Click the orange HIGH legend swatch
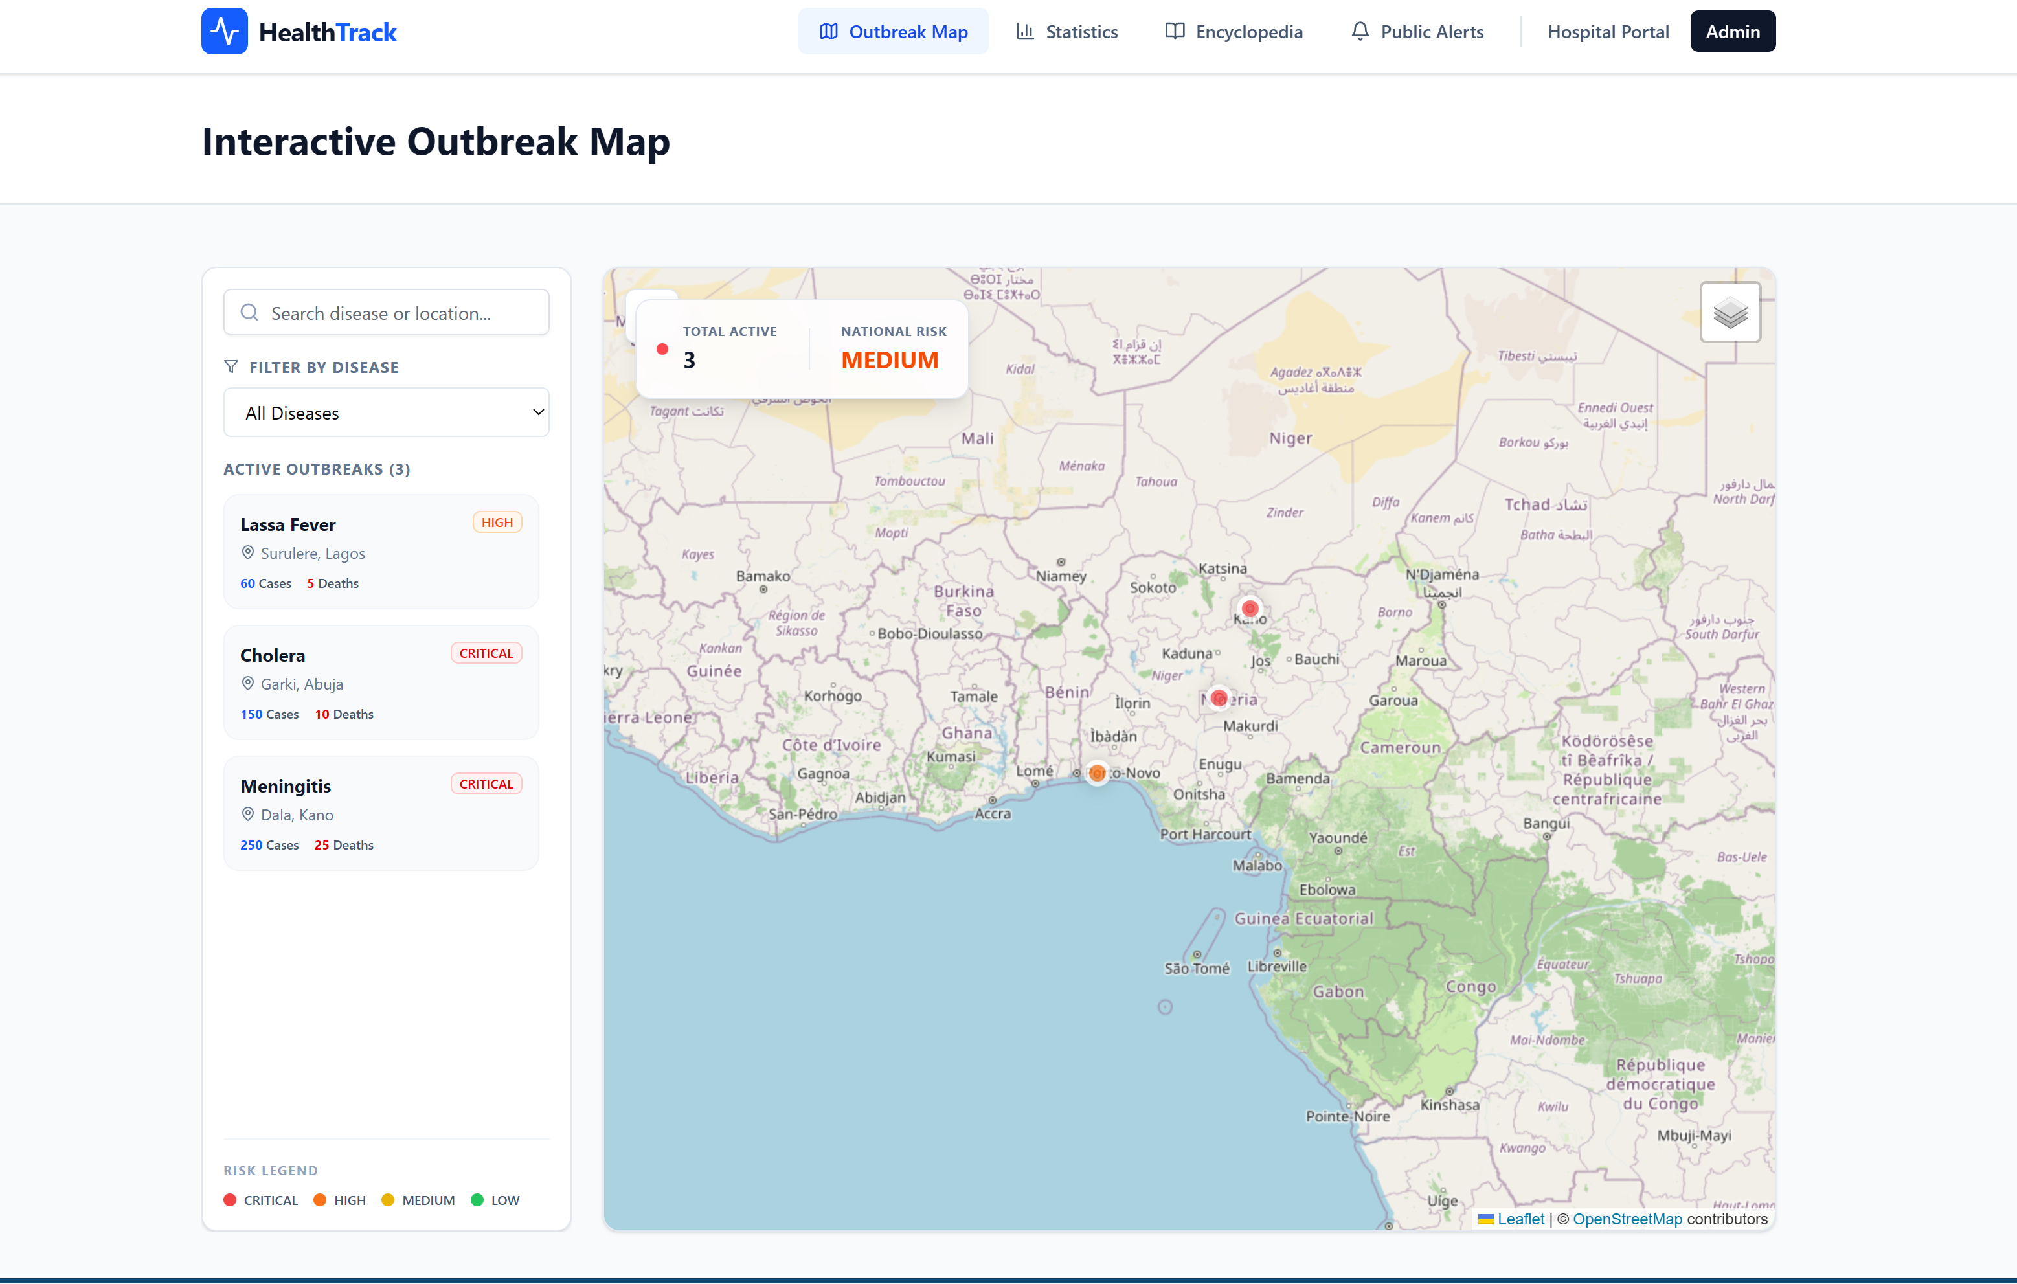This screenshot has height=1284, width=2017. pyautogui.click(x=319, y=1199)
